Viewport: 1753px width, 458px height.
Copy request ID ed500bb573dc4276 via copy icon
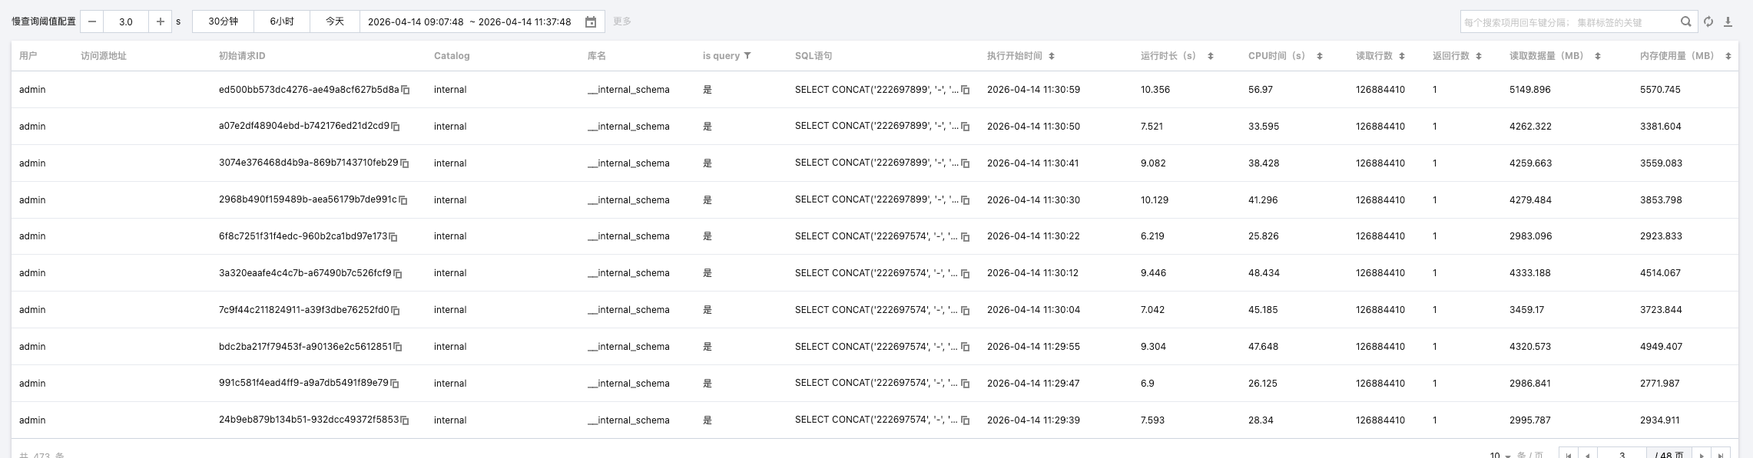406,91
